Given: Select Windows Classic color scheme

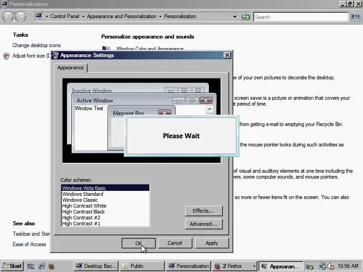Looking at the screenshot, I should tap(105, 200).
